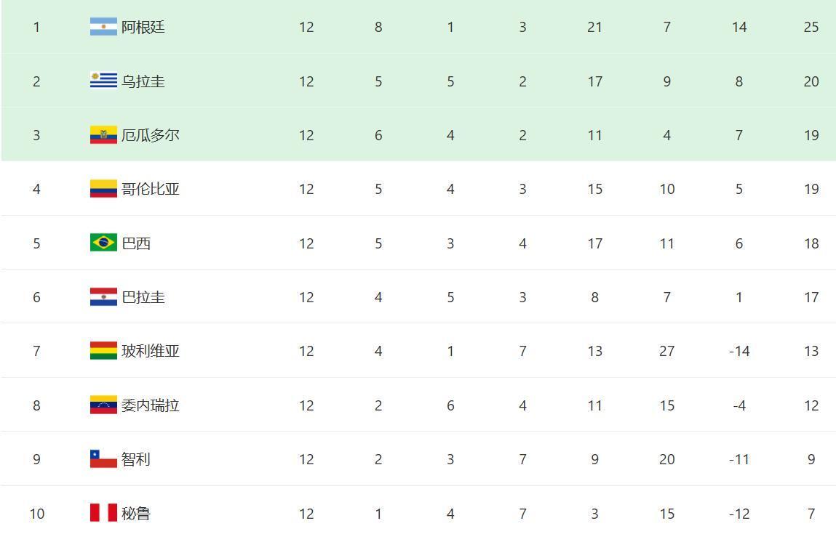The width and height of the screenshot is (836, 534).
Task: Open team name 委内瑞拉
Action: 151,405
